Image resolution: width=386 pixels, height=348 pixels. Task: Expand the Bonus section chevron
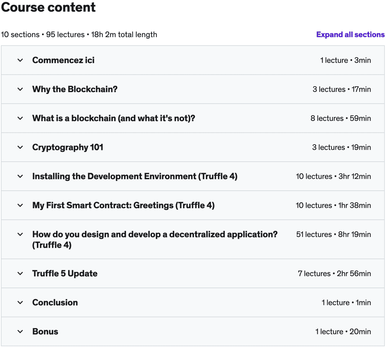20,332
